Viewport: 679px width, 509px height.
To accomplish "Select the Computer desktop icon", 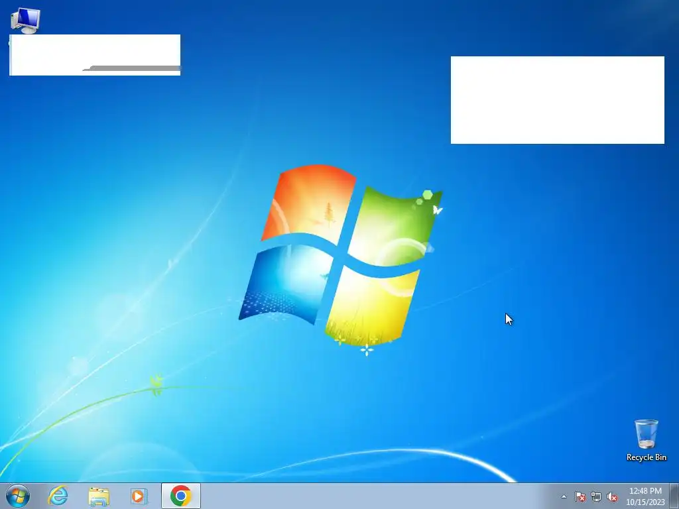I will (x=25, y=21).
